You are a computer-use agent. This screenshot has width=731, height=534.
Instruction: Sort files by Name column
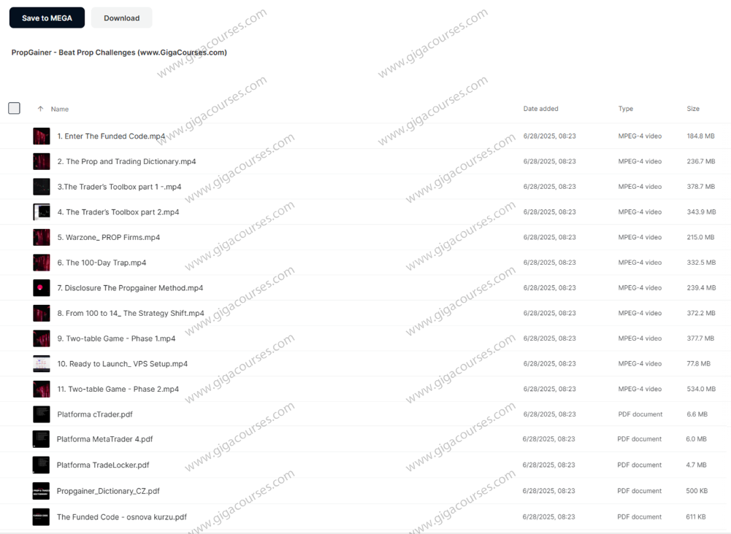pos(60,109)
